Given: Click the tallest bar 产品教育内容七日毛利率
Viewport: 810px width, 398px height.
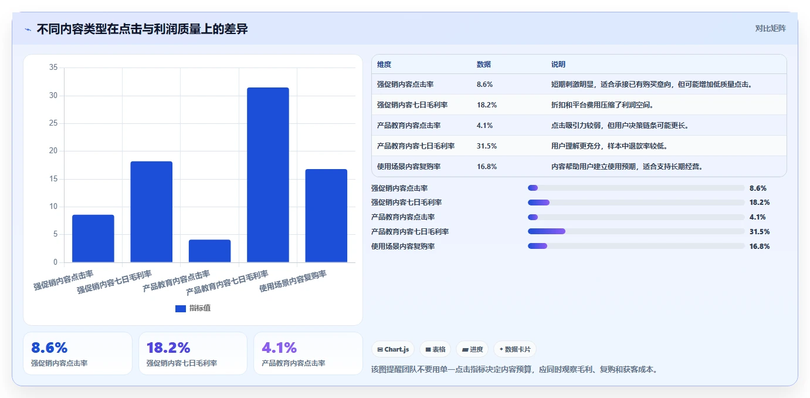Looking at the screenshot, I should coord(268,175).
